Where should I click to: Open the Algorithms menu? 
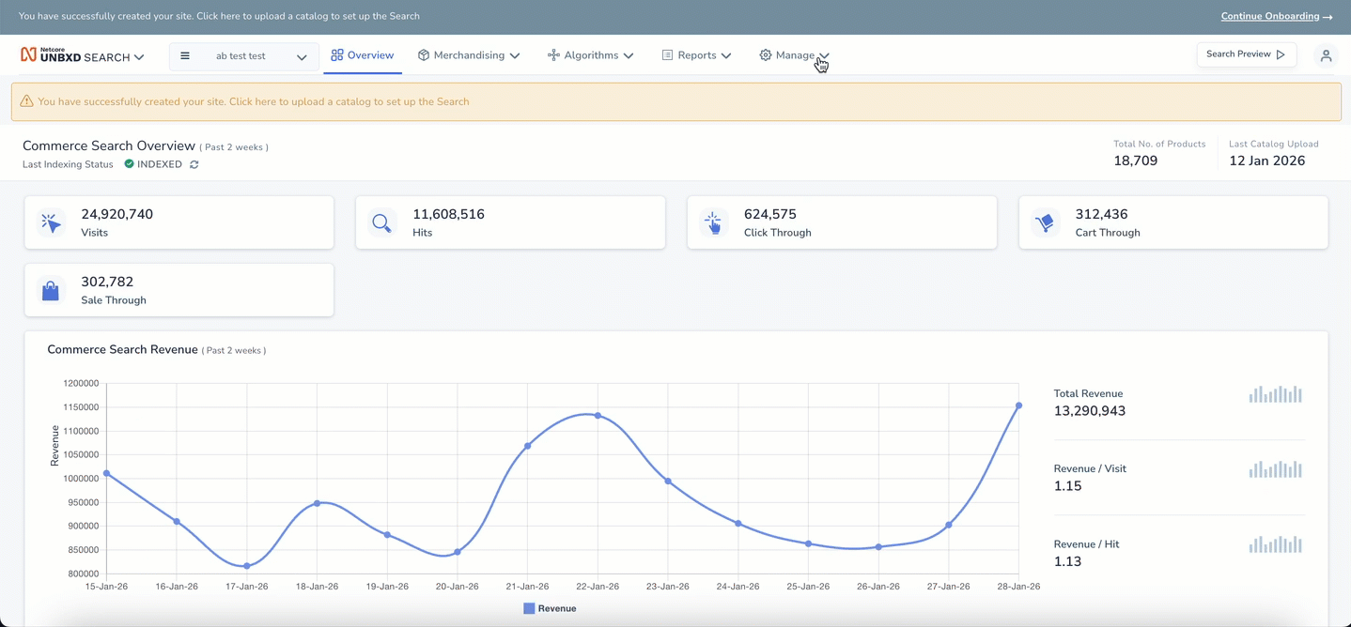pyautogui.click(x=590, y=55)
